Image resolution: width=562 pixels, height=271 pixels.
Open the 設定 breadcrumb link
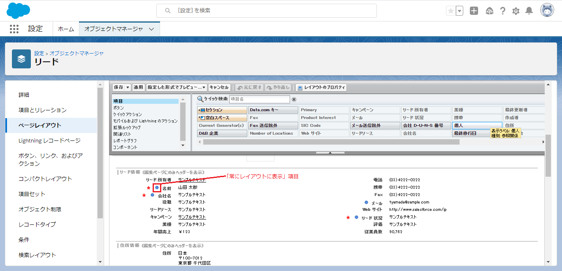pos(38,54)
